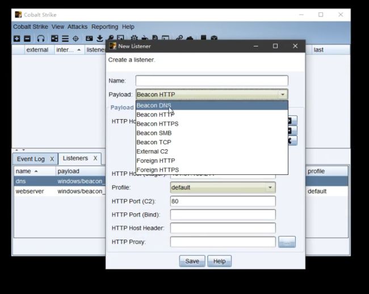Viewport: 369px width, 294px height.
Task: Choose Beacon HTTP from payload list
Action: pyautogui.click(x=212, y=115)
